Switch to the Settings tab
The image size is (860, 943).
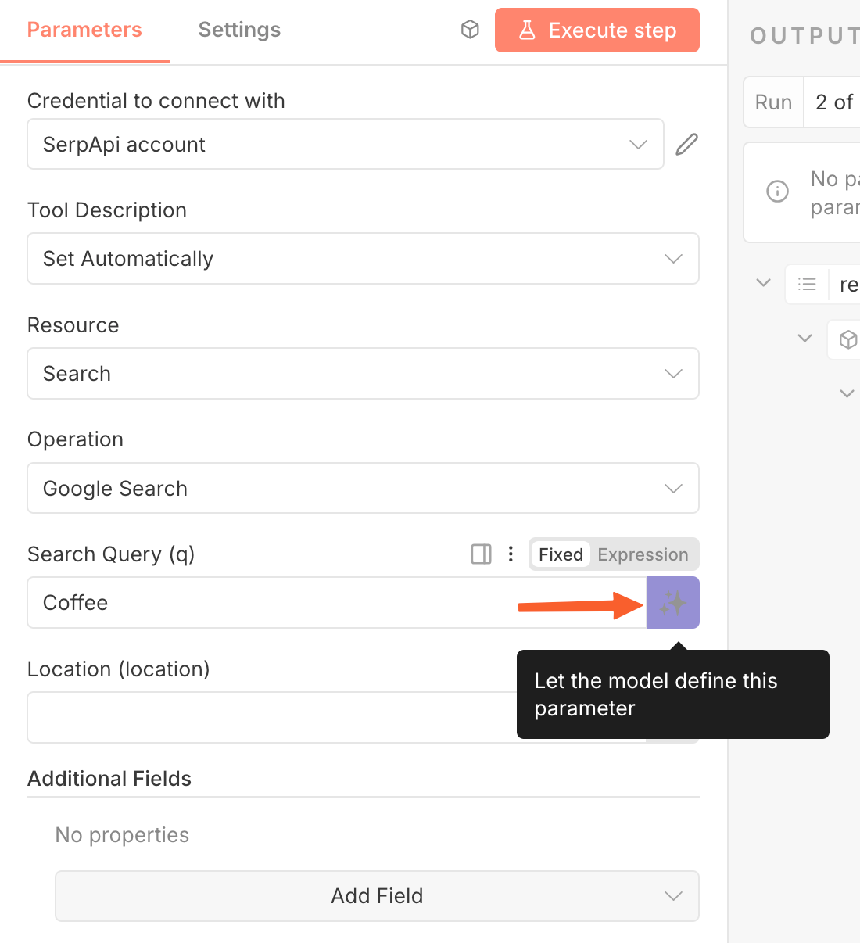coord(239,30)
